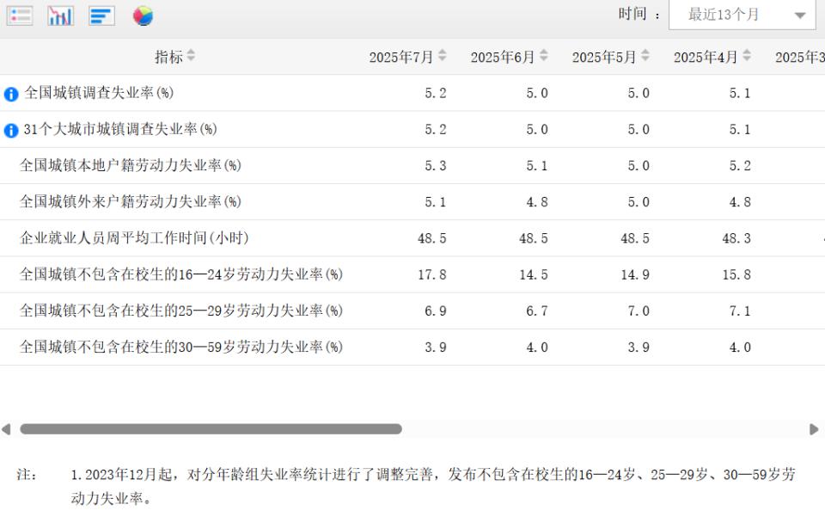
Task: Sort by the 指标 column arrows
Action: click(191, 56)
